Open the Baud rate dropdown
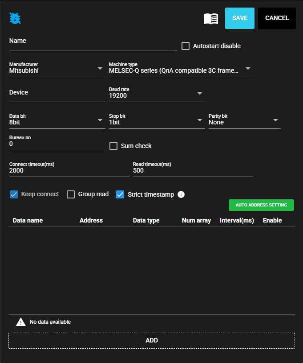Image resolution: width=303 pixels, height=363 pixels. point(157,95)
